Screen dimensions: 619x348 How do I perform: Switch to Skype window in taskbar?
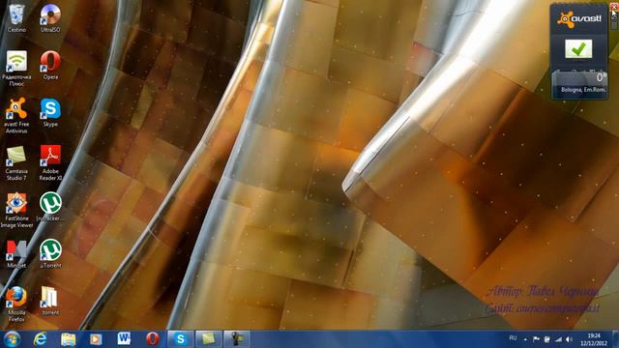click(181, 339)
